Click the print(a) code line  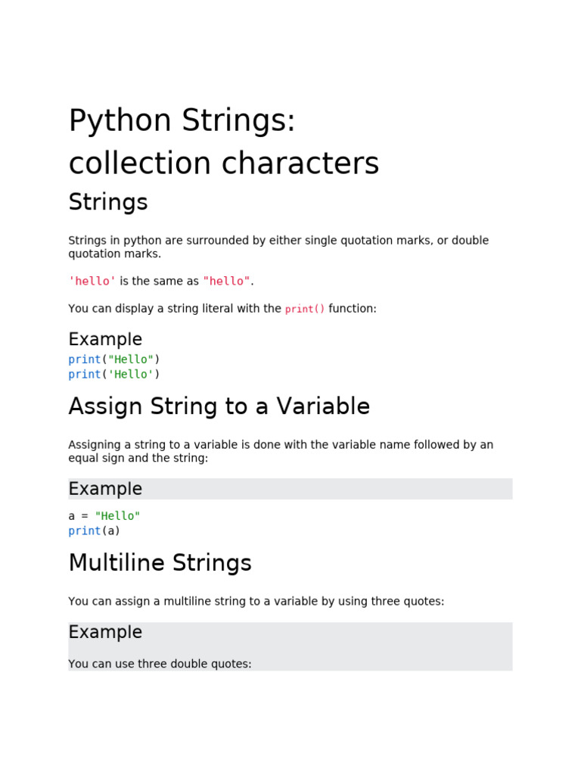pos(95,531)
